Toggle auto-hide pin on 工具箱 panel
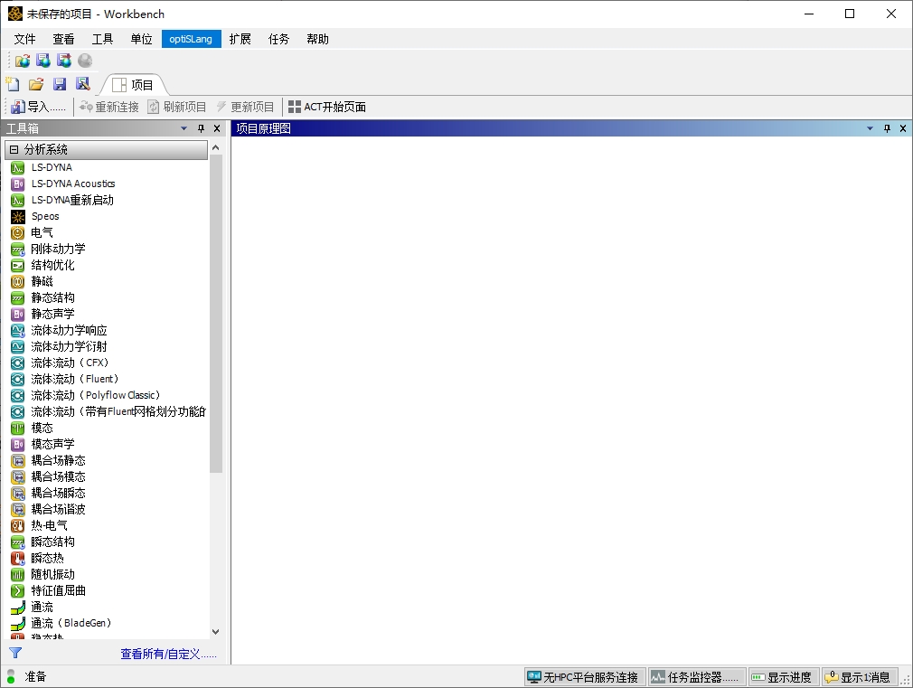 point(201,128)
